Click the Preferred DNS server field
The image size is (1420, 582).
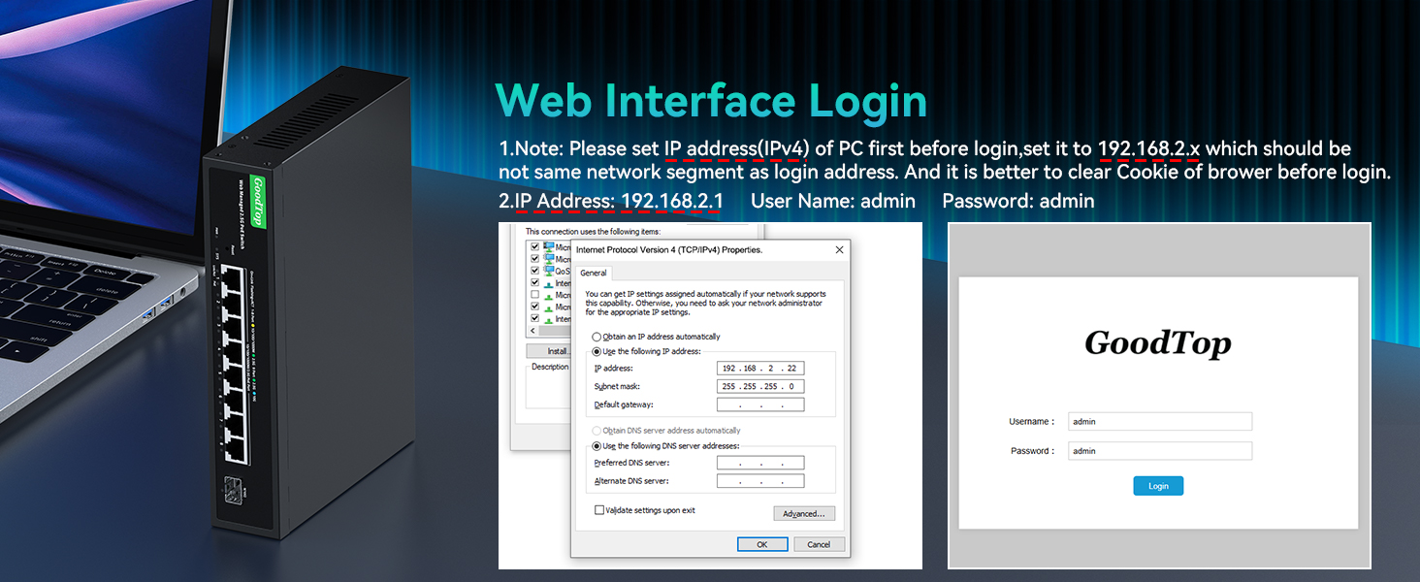pyautogui.click(x=760, y=463)
